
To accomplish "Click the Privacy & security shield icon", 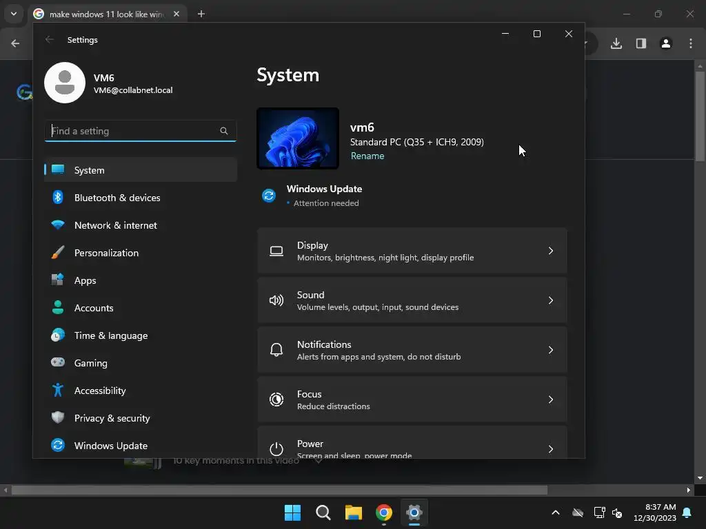I will pyautogui.click(x=58, y=417).
